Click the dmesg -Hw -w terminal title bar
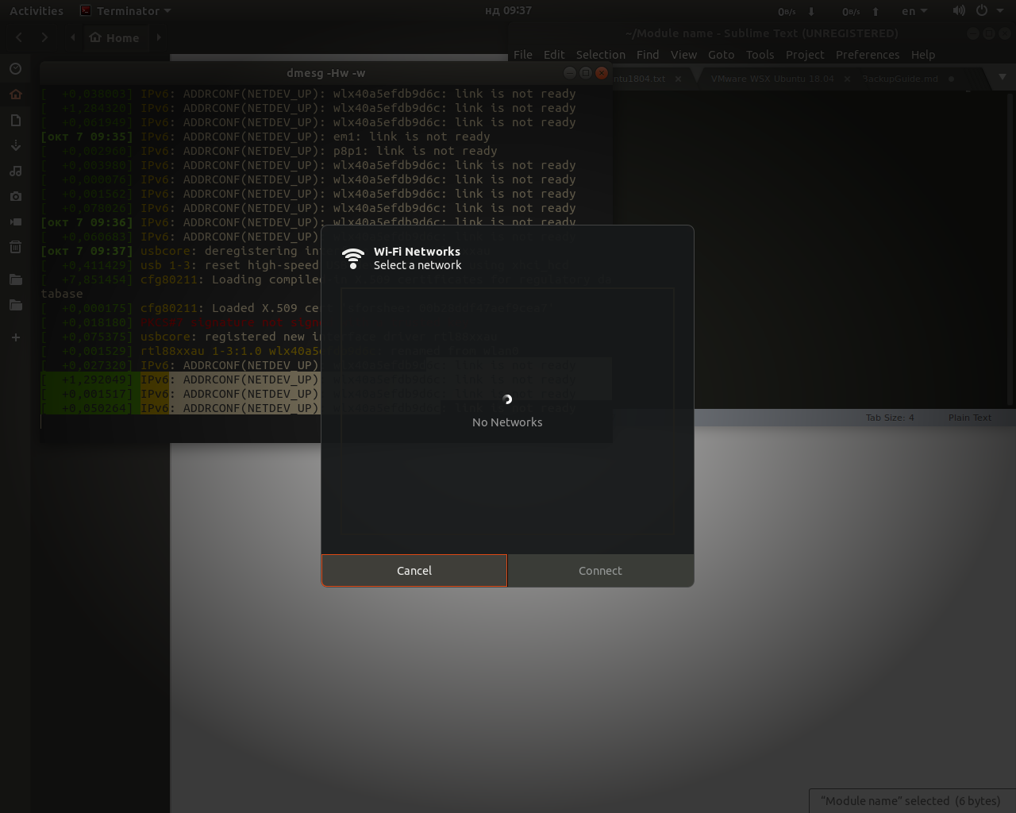The width and height of the screenshot is (1016, 813). (x=325, y=72)
